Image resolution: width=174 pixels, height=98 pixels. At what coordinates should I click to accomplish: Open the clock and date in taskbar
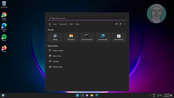[x=166, y=96]
